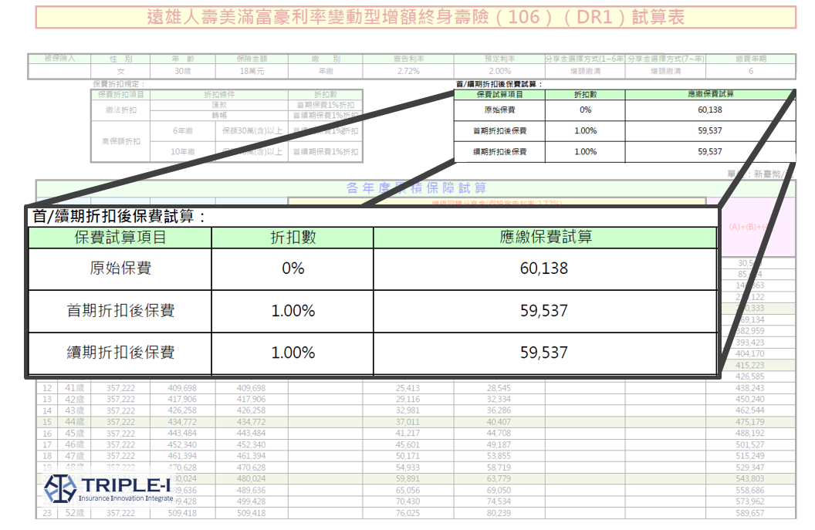Click the 轉帳 condition cell
The image size is (815, 530).
[x=219, y=116]
